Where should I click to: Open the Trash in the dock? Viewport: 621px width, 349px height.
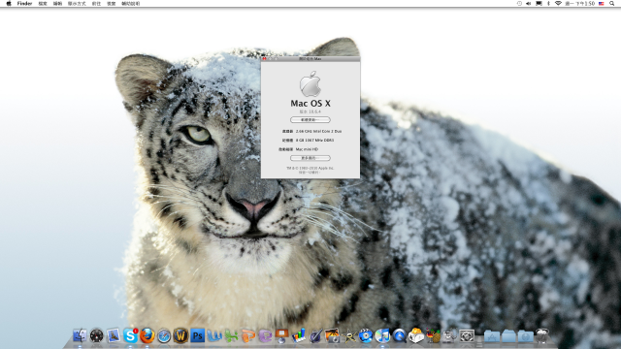(542, 335)
